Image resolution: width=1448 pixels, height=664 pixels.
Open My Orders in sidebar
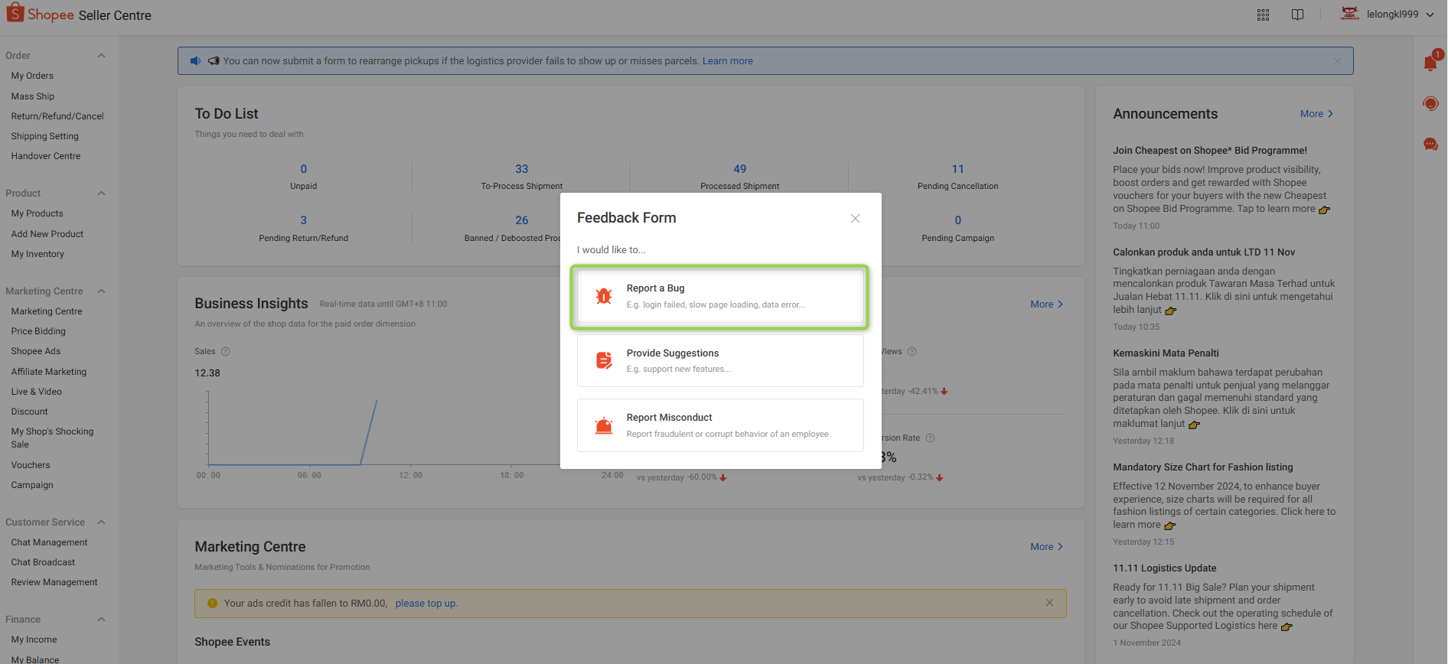coord(32,76)
